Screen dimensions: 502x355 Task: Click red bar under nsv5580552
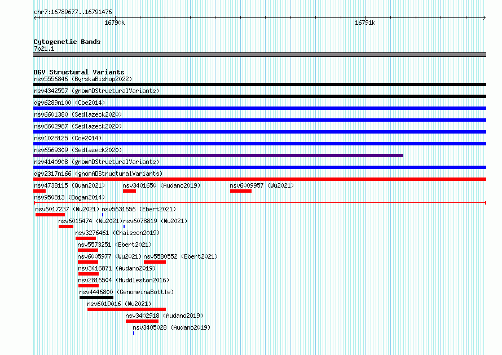coord(155,262)
